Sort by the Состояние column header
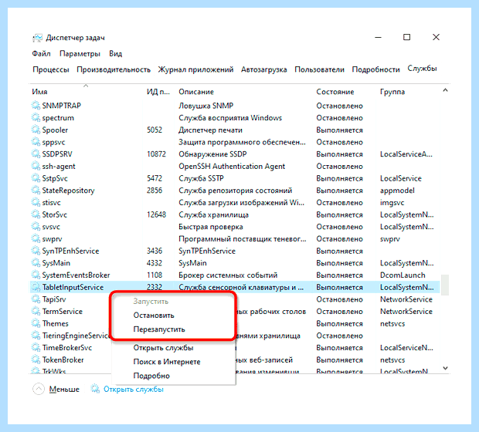Screen dimensions: 479x432 click(x=335, y=92)
